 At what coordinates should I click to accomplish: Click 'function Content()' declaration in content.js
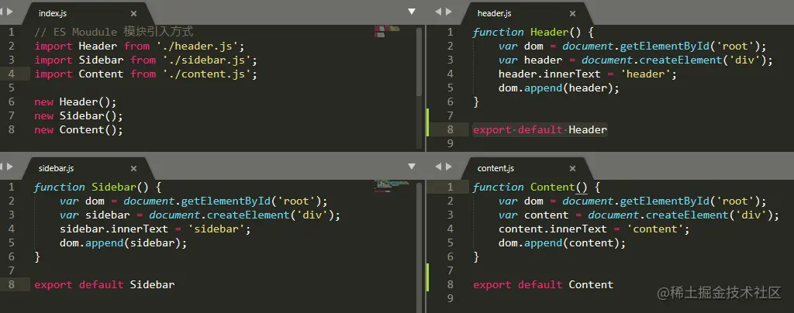[536, 187]
